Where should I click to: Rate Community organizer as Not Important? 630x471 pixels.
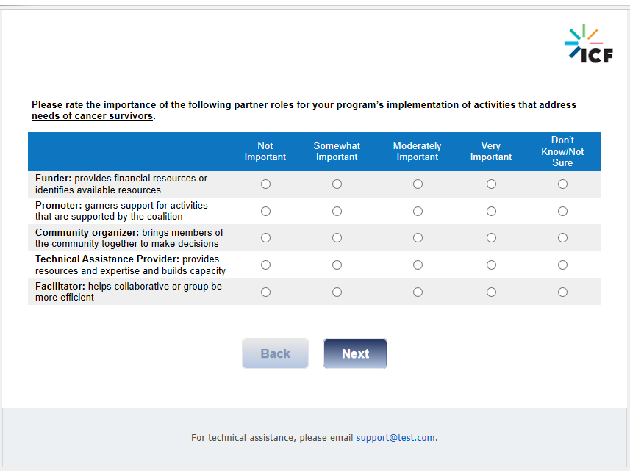tap(265, 238)
